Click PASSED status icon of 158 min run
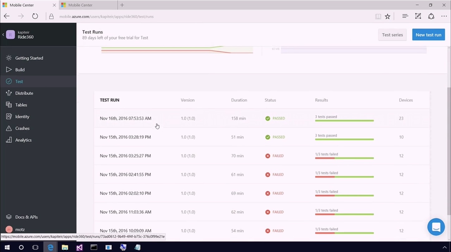451x252 pixels. pyautogui.click(x=268, y=118)
